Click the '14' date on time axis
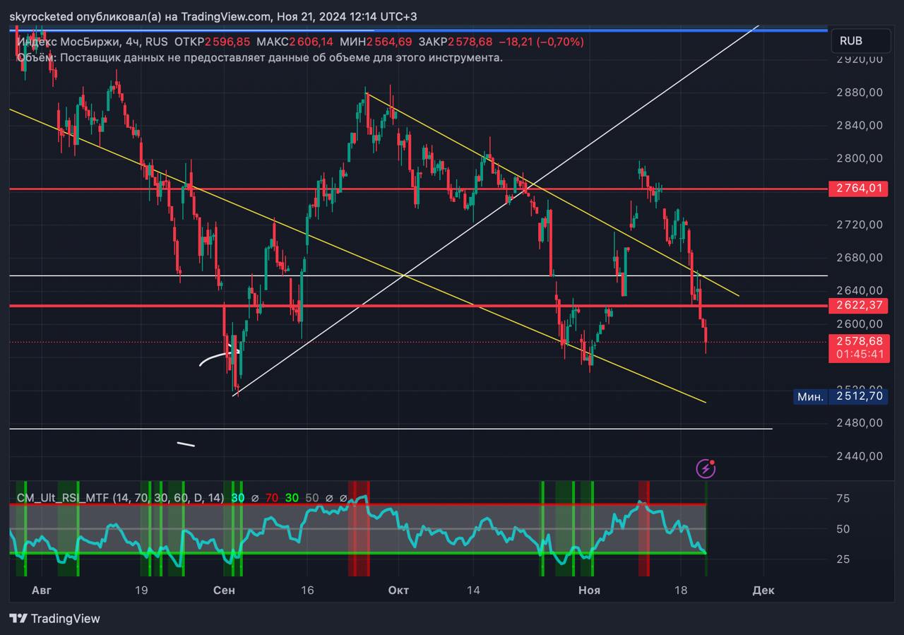 pos(472,590)
